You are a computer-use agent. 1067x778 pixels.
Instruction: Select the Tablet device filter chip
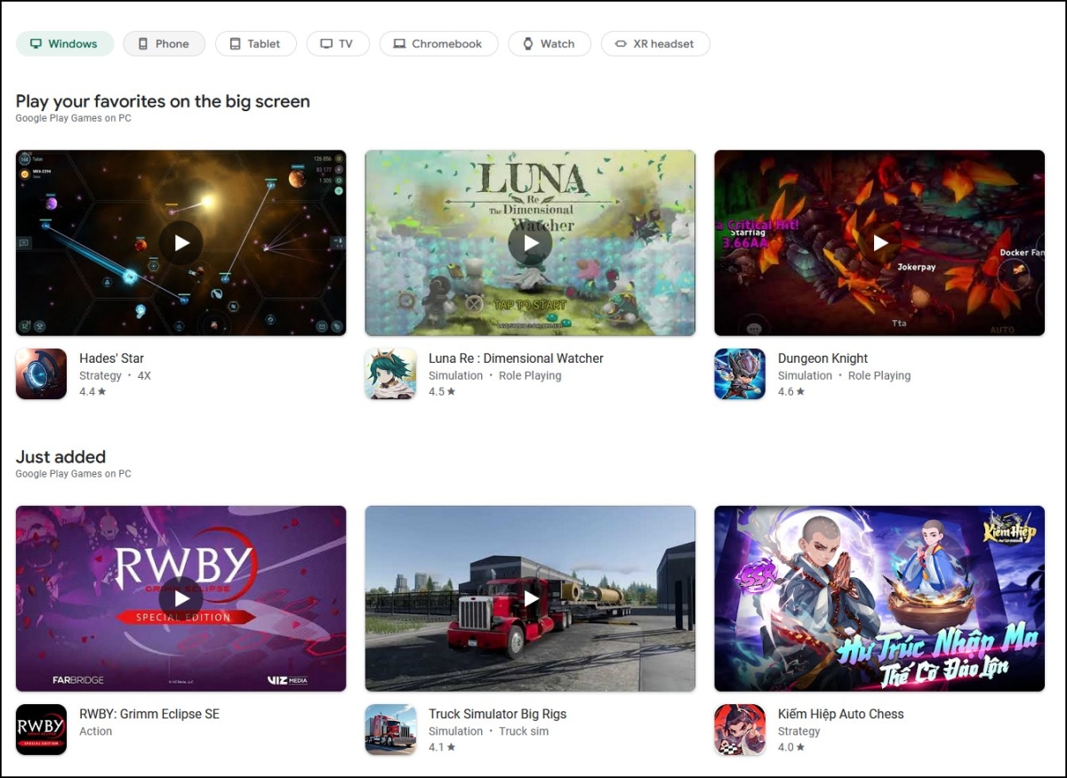pyautogui.click(x=255, y=44)
